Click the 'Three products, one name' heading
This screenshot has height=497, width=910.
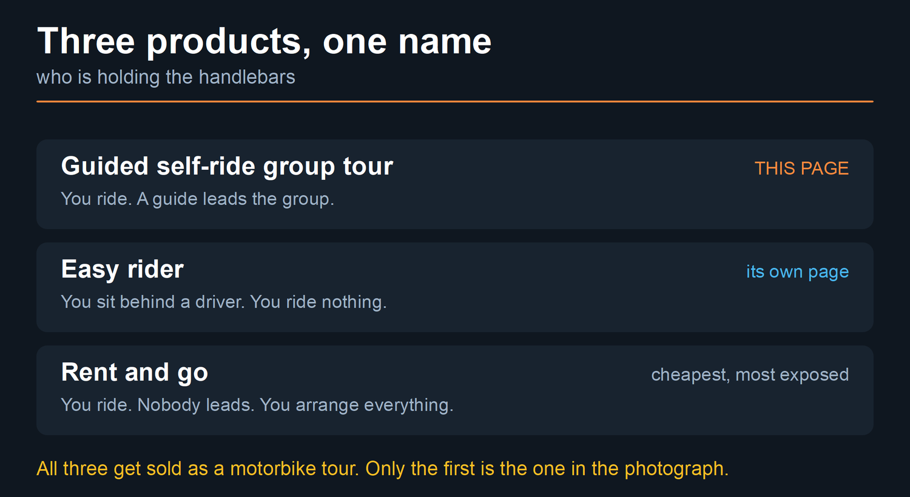[264, 42]
